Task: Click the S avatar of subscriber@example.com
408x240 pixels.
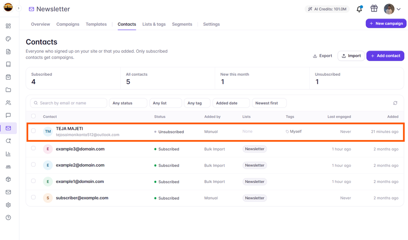Action: pyautogui.click(x=48, y=198)
